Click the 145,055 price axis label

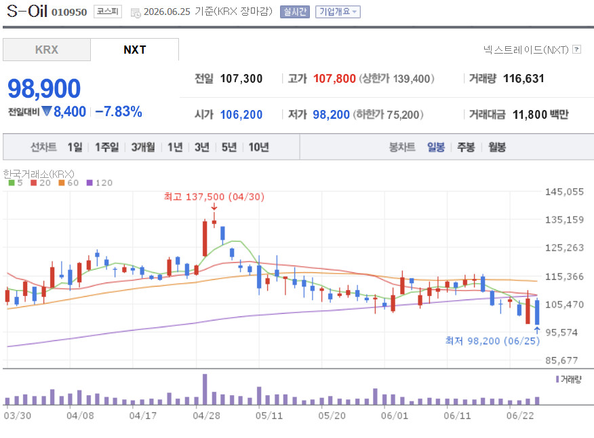[x=564, y=191]
